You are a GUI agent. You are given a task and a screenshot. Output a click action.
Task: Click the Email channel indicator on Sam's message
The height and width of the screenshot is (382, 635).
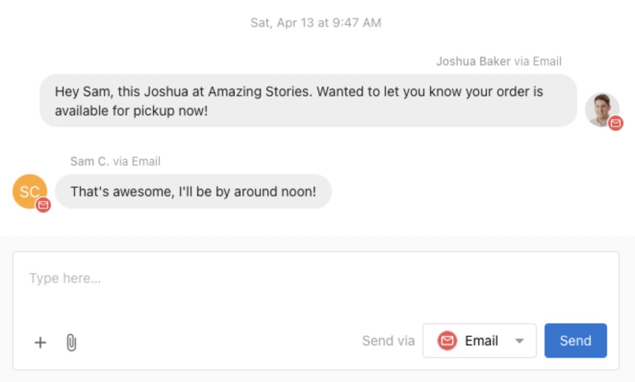pyautogui.click(x=44, y=206)
